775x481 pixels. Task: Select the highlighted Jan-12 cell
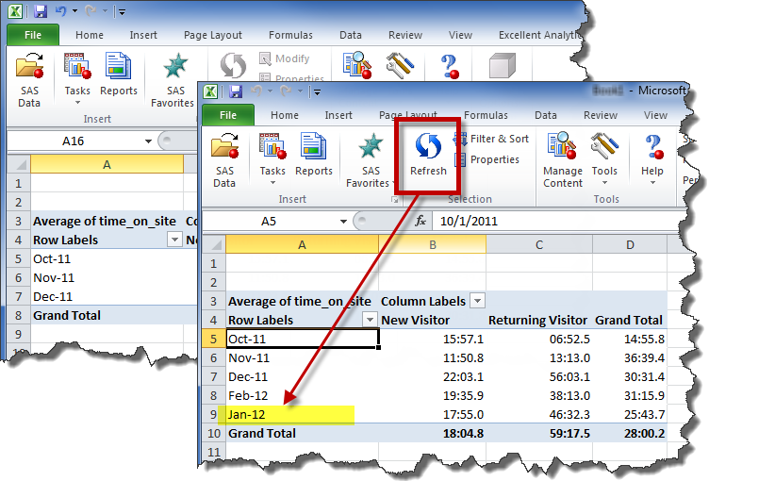pos(290,415)
